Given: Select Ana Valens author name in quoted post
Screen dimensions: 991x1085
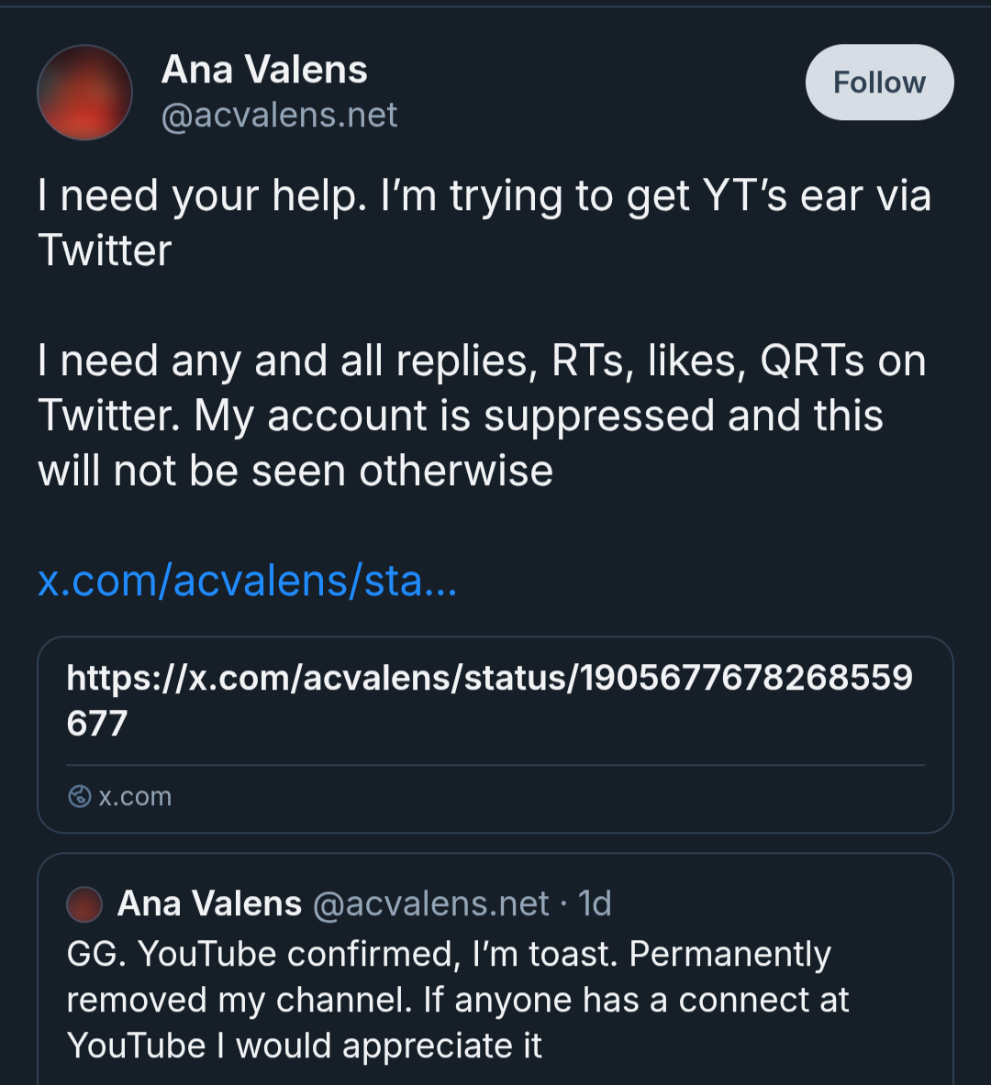Looking at the screenshot, I should [209, 904].
